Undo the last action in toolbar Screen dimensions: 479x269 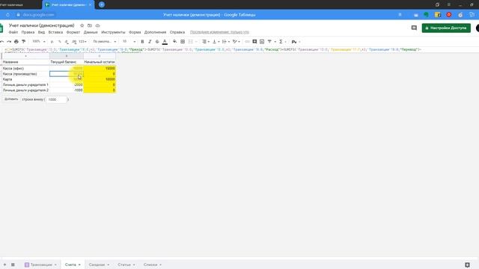(x=2, y=42)
